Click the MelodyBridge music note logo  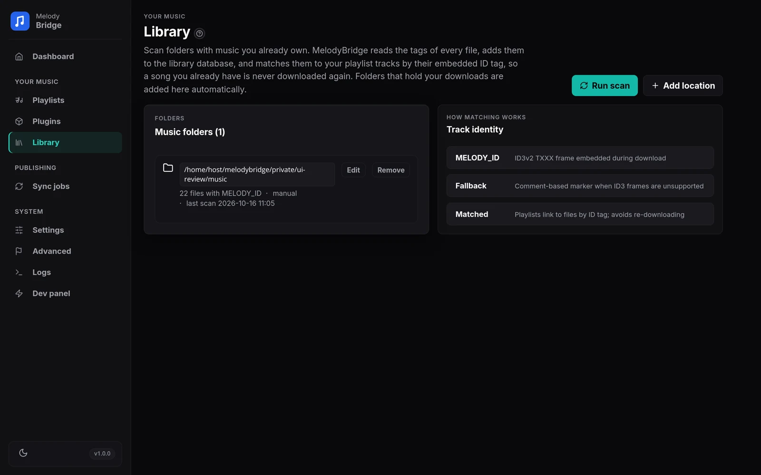(x=20, y=21)
